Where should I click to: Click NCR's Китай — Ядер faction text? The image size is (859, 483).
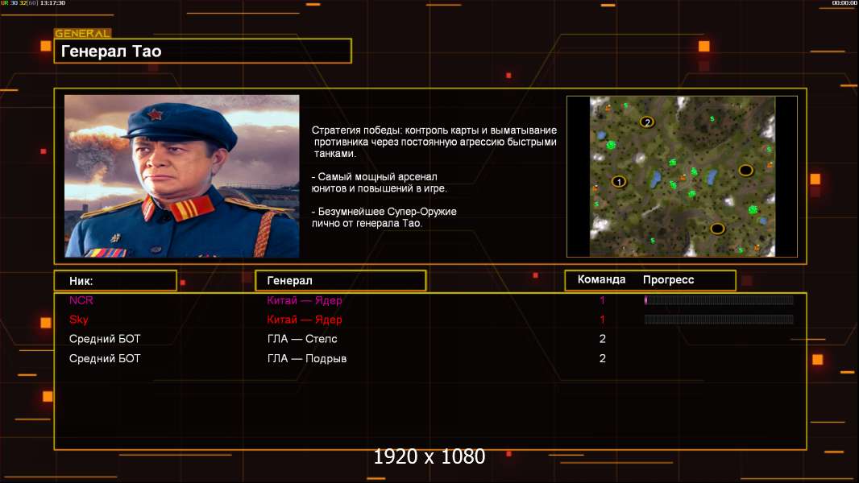305,300
